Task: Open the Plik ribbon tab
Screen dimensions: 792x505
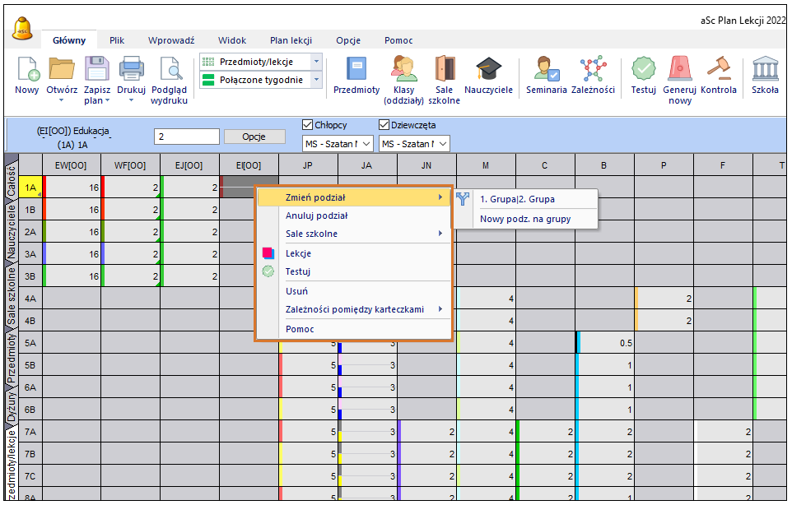Action: pos(117,40)
